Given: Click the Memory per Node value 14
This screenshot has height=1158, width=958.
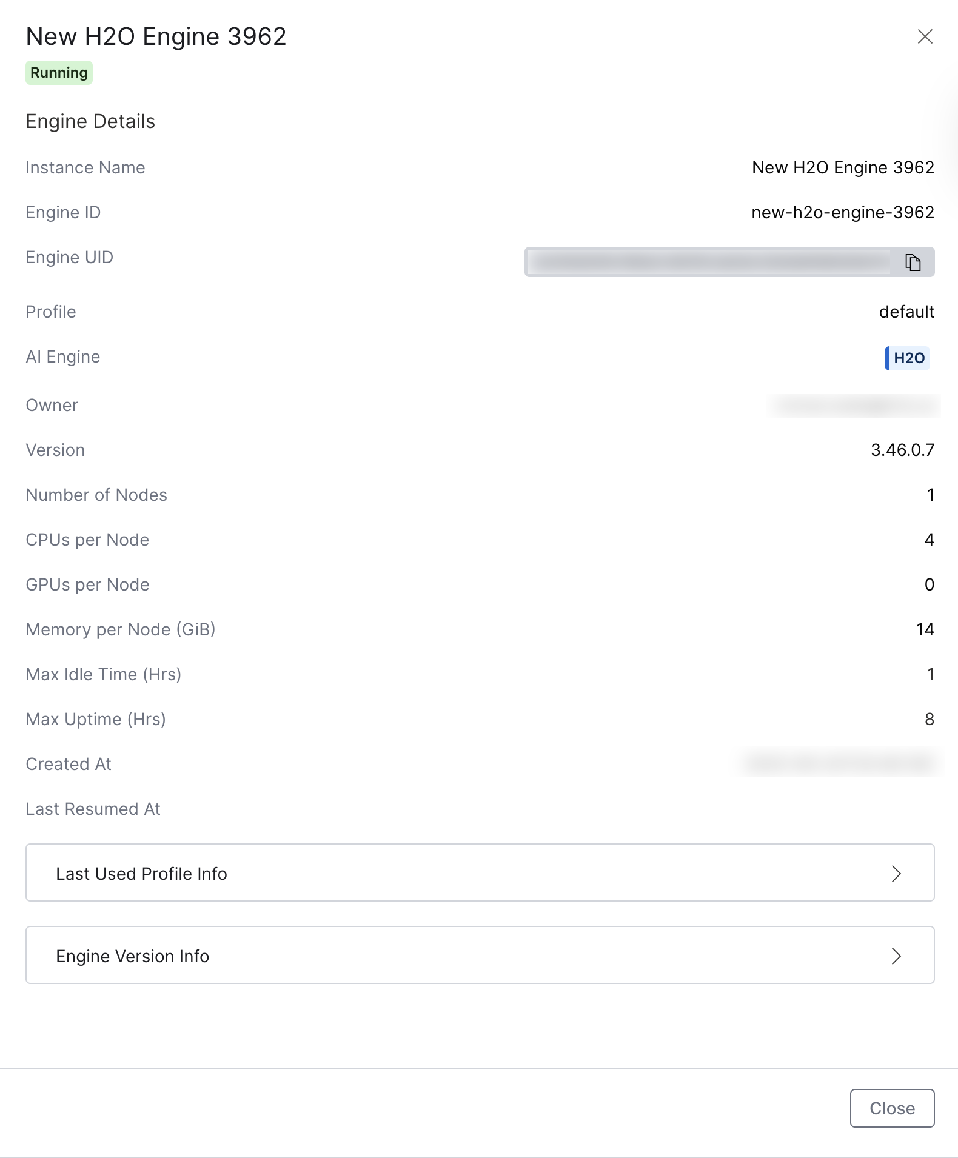Looking at the screenshot, I should point(925,629).
